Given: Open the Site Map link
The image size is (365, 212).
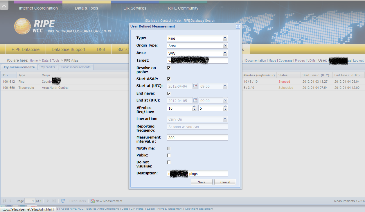Looking at the screenshot, I should [151, 21].
